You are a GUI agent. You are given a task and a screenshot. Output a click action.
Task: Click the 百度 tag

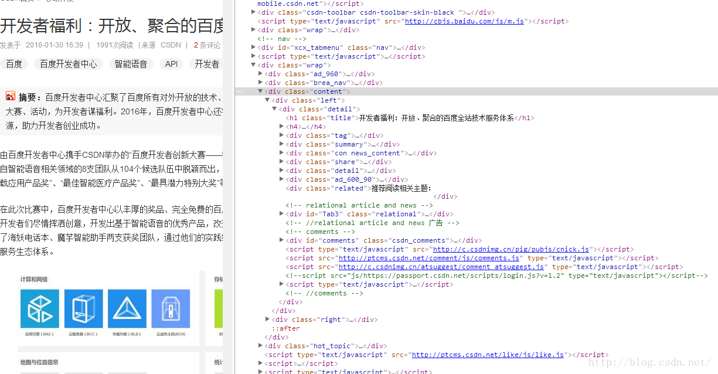(14, 64)
